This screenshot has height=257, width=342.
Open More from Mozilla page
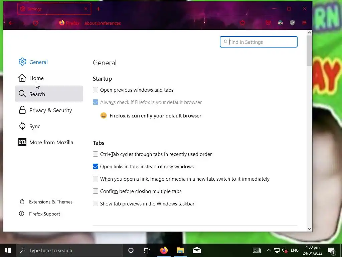pos(49,142)
